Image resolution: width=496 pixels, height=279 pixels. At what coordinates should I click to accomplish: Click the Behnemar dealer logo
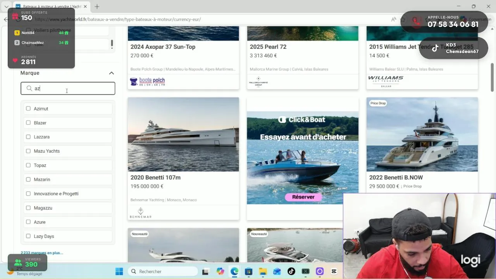(x=141, y=212)
